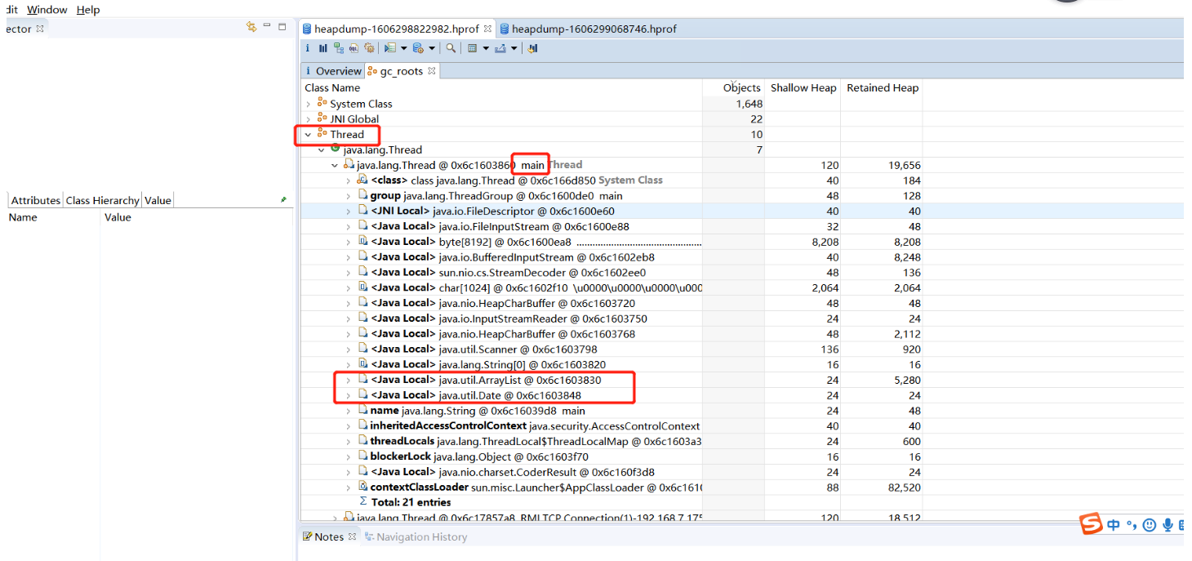
Task: Open the OQL query editor icon
Action: [354, 48]
